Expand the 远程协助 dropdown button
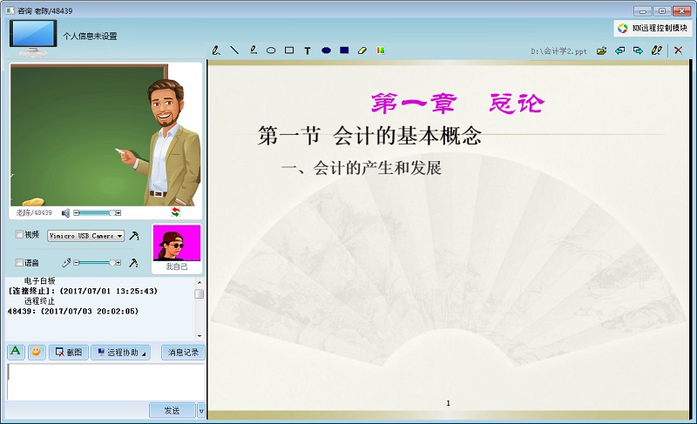The width and height of the screenshot is (697, 424). tap(121, 352)
